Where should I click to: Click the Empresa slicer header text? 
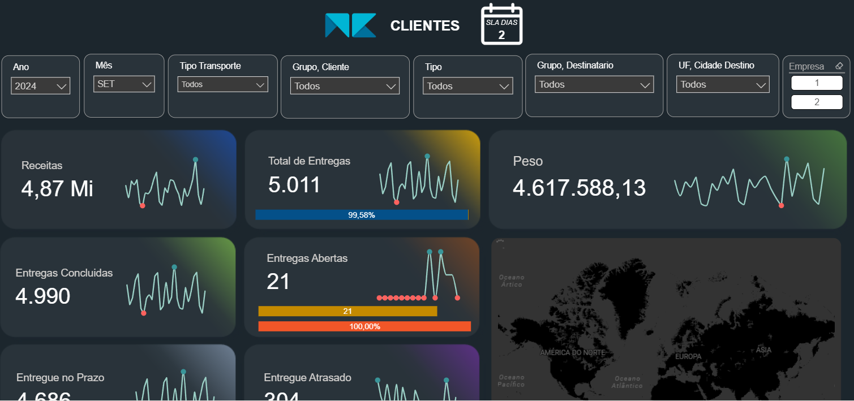[x=806, y=66]
